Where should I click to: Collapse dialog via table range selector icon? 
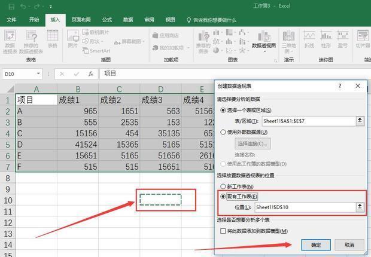coord(360,121)
